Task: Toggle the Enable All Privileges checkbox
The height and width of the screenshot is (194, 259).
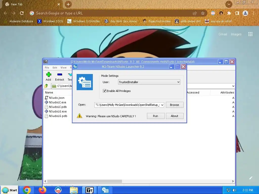Action: point(104,91)
